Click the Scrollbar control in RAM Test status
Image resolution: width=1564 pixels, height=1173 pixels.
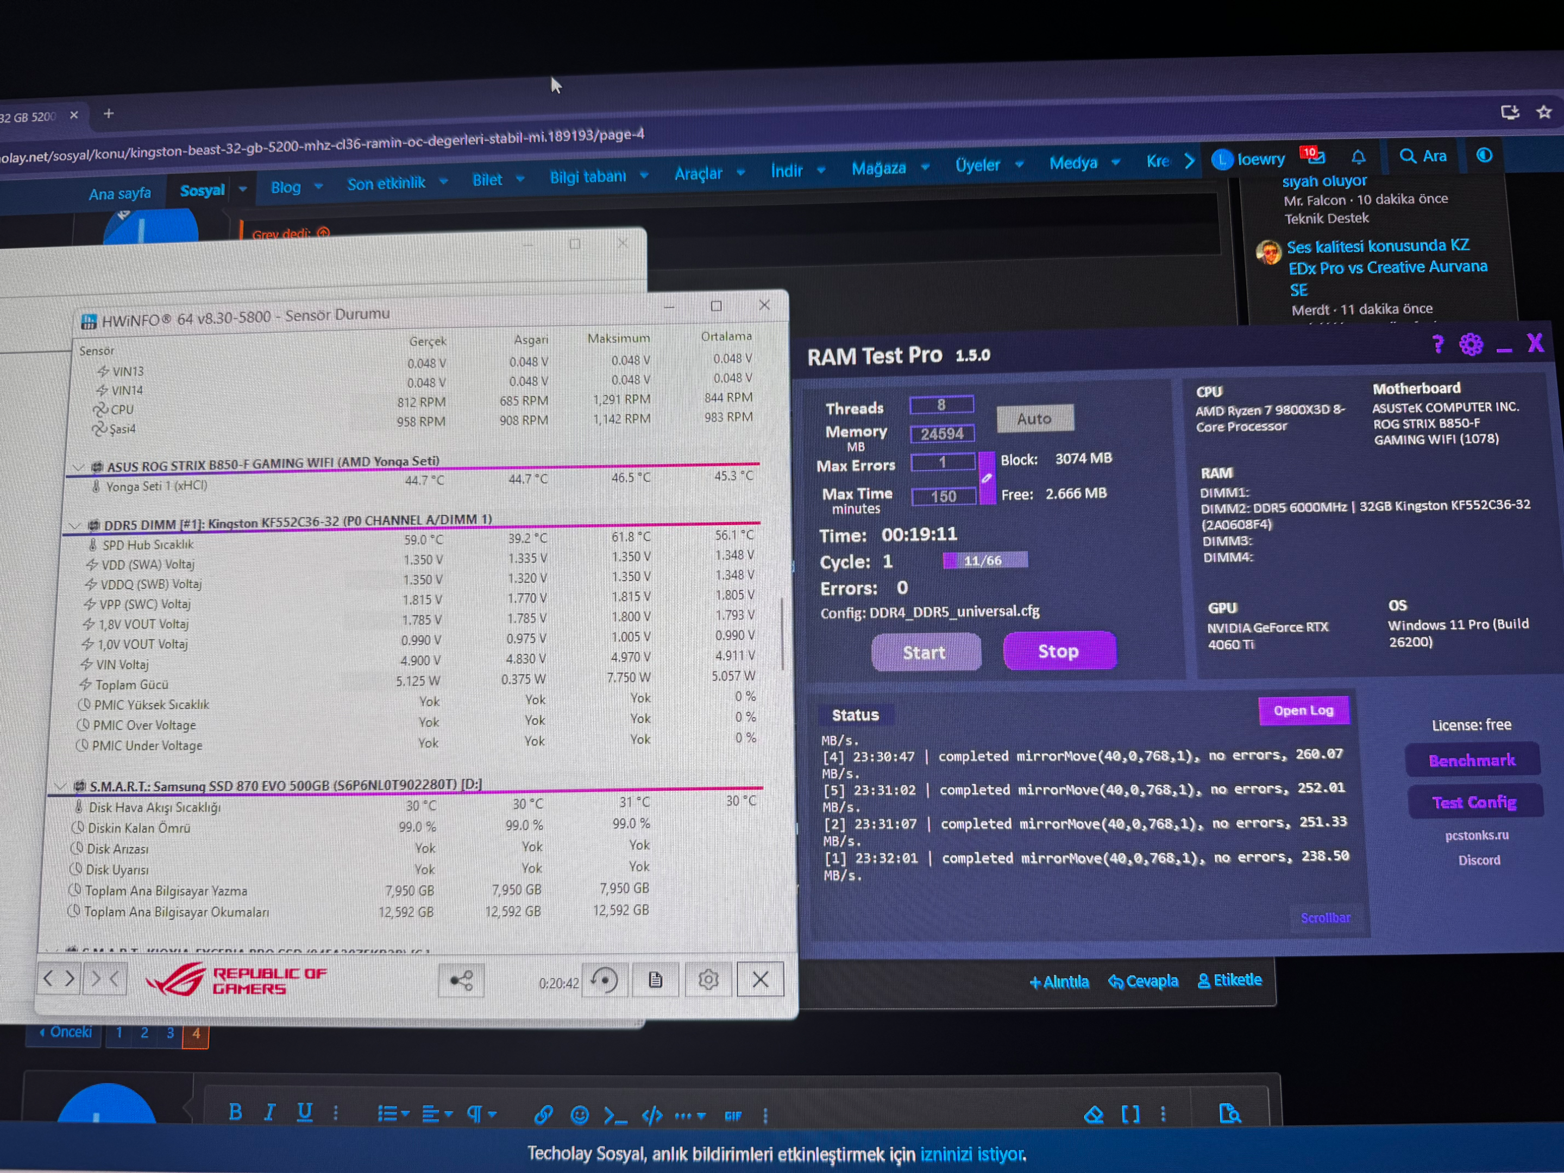tap(1325, 917)
